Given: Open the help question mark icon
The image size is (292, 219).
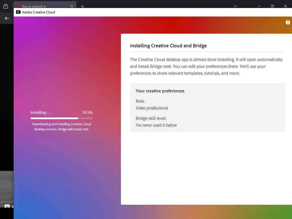Looking at the screenshot, I should [x=288, y=22].
